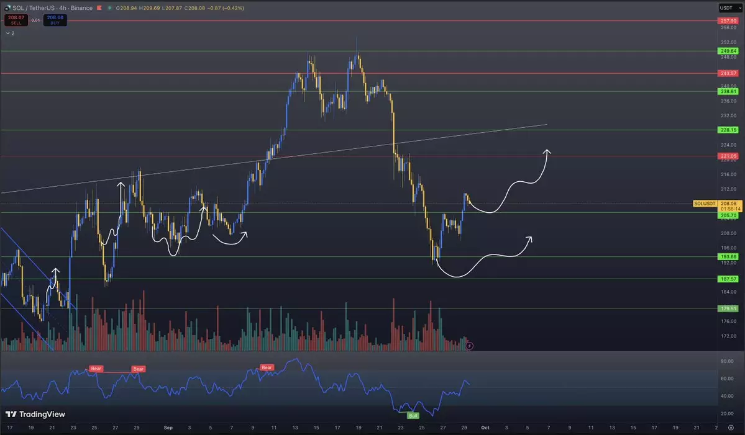745x435 pixels.
Task: Click the rightmost red Bear RSI label
Action: coord(267,367)
